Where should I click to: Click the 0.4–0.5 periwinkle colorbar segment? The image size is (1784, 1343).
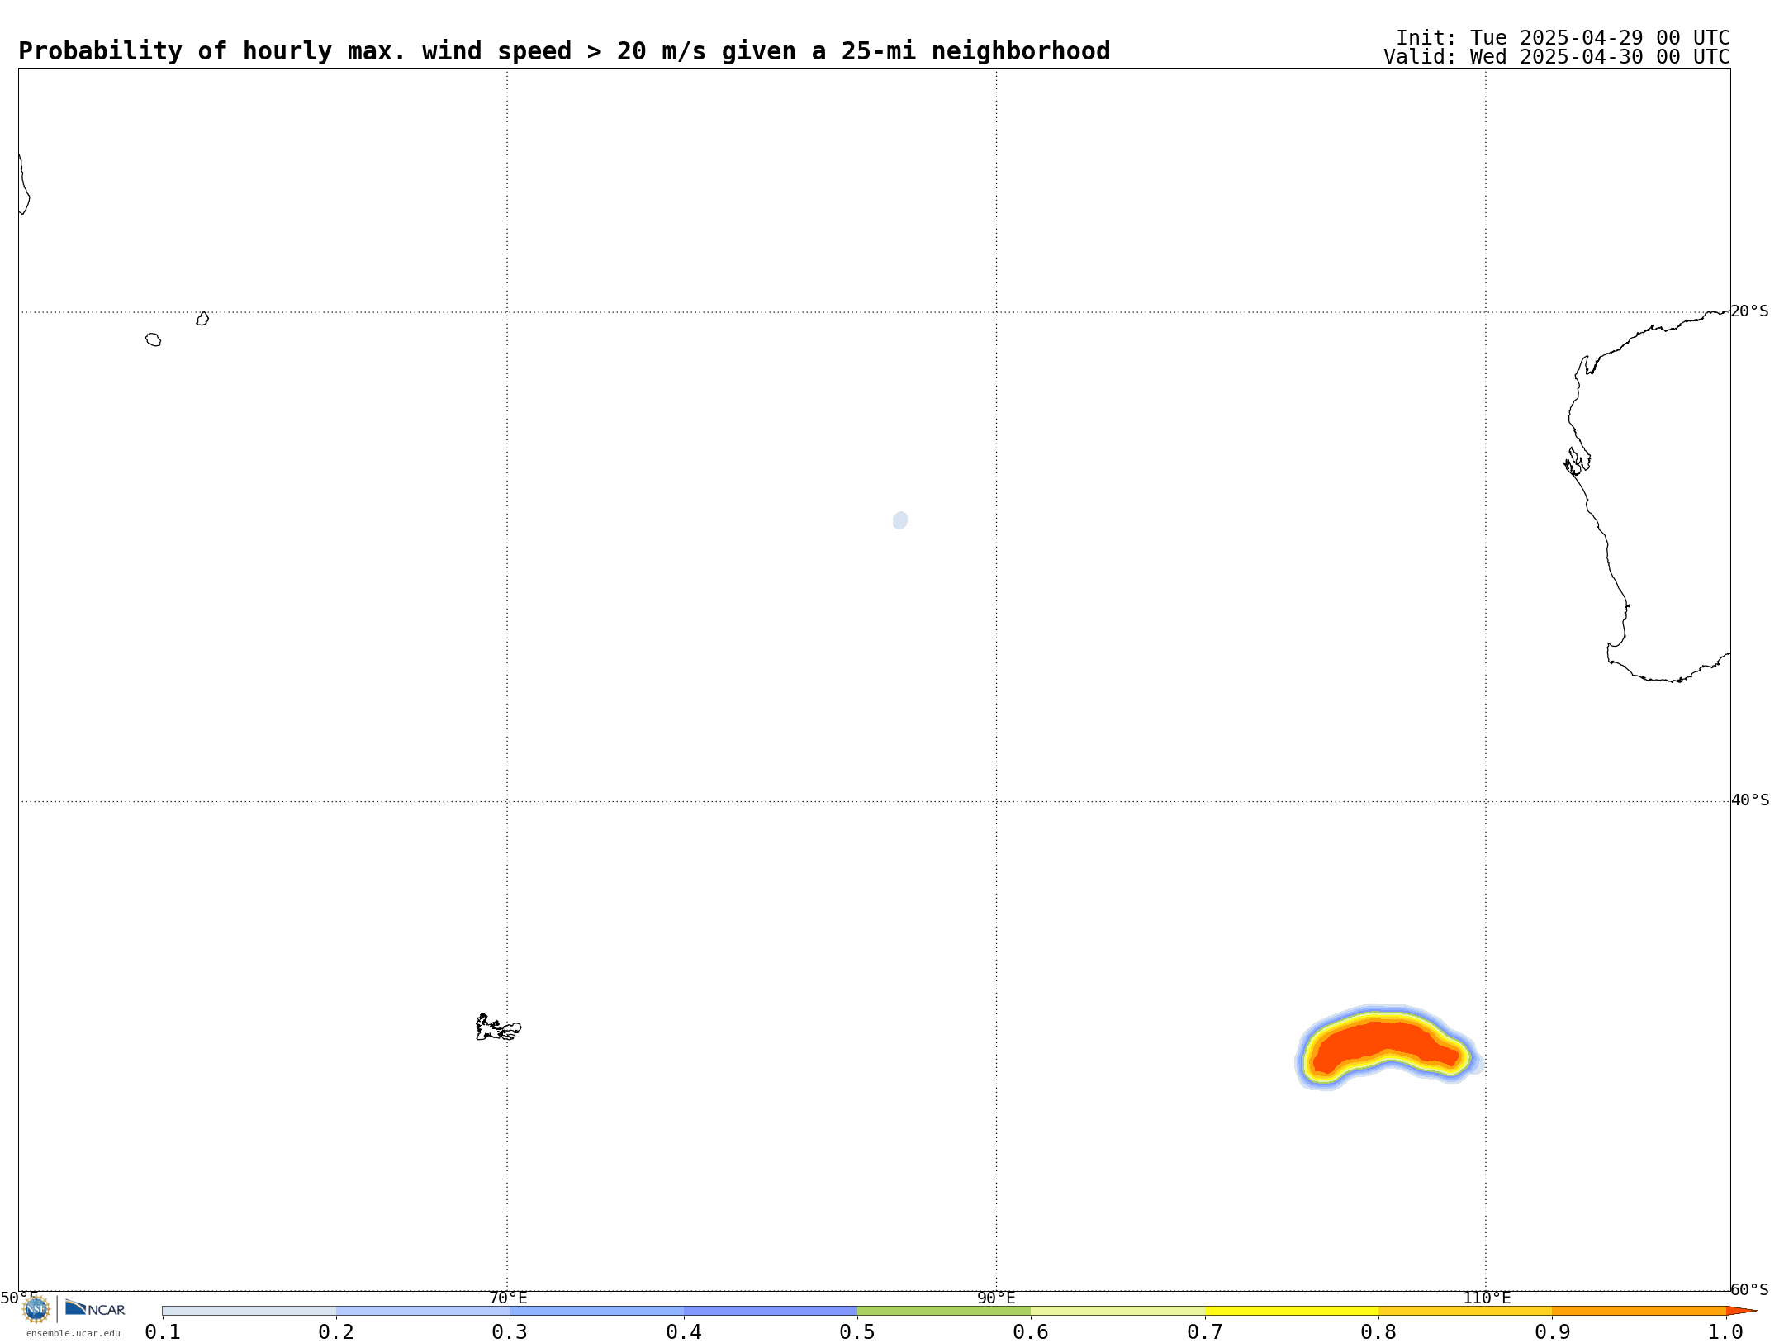coord(771,1311)
